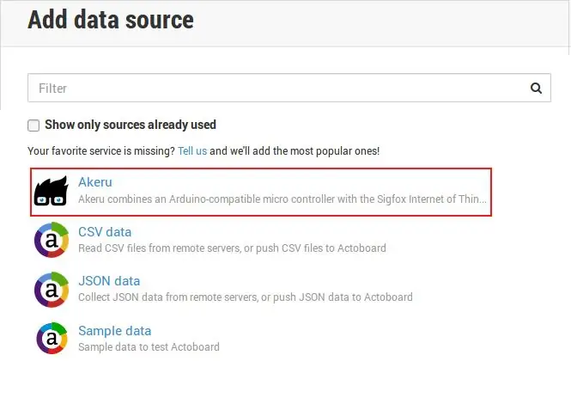Click the Sample data Actoboard logo icon
The width and height of the screenshot is (571, 398).
point(52,338)
